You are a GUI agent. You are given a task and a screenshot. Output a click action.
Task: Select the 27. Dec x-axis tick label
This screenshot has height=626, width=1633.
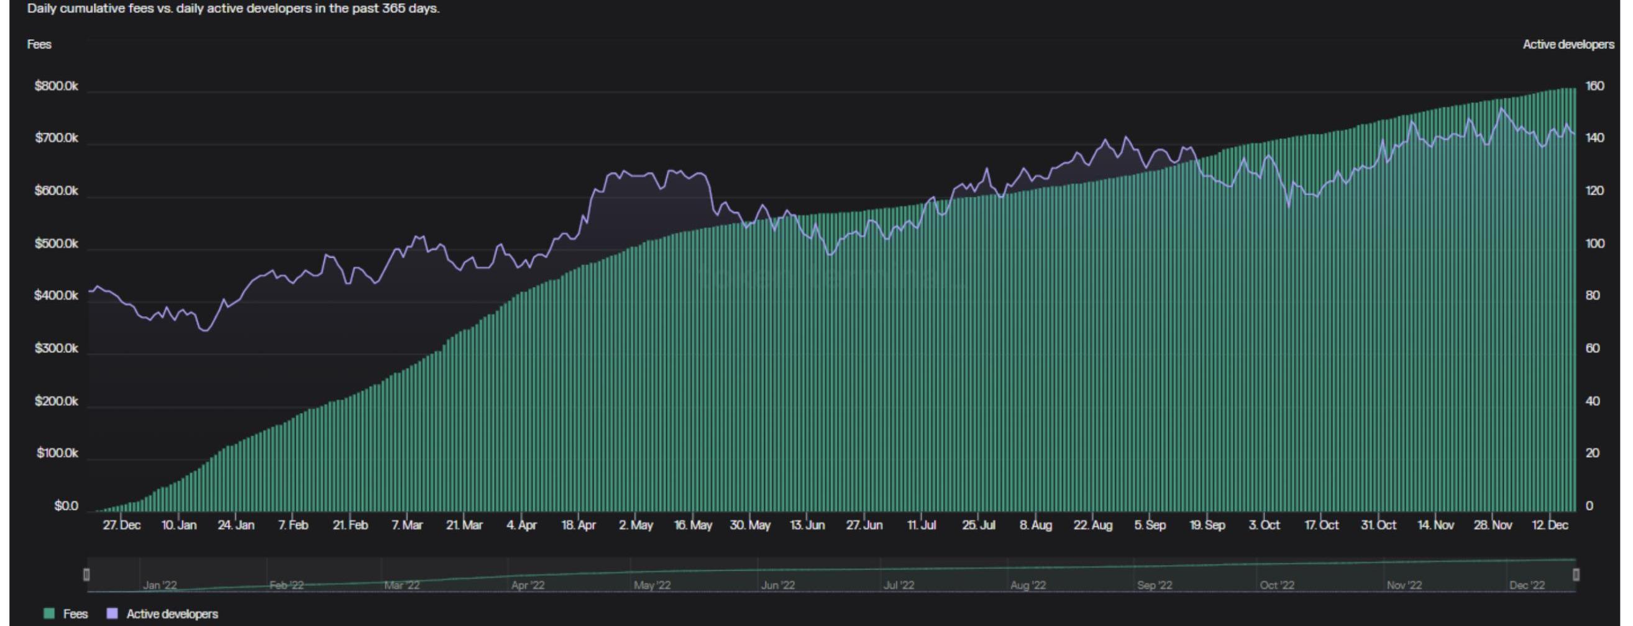coord(122,525)
